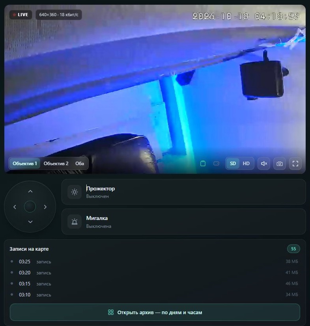Screen dimensions: 310x326
Task: Click the Выключен status under Прожектор
Action: pos(97,196)
